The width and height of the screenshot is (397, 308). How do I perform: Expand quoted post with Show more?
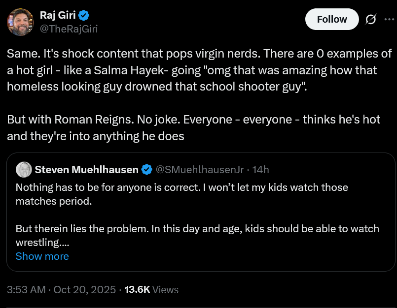pyautogui.click(x=42, y=256)
